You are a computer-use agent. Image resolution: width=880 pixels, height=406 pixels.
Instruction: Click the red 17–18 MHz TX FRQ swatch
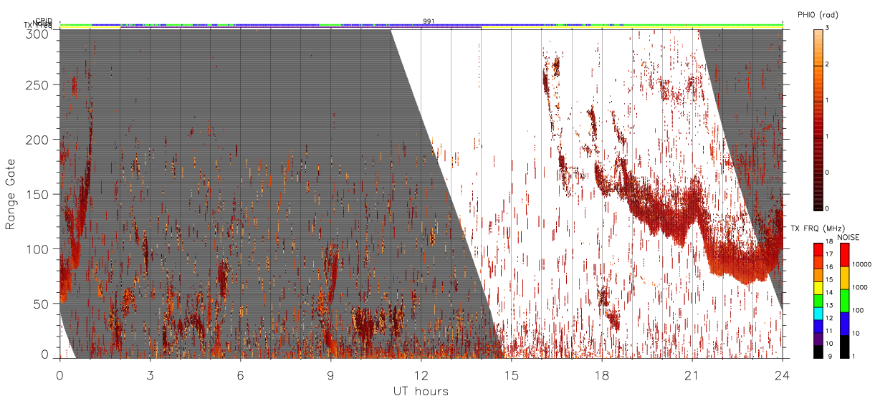pos(818,248)
